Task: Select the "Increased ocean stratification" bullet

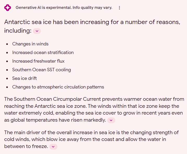Action: point(43,52)
